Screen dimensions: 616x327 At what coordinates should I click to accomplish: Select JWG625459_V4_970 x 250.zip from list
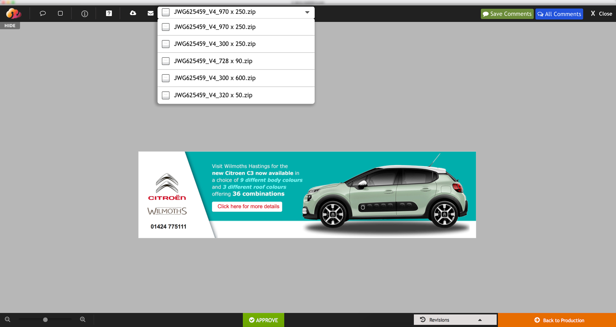click(236, 27)
